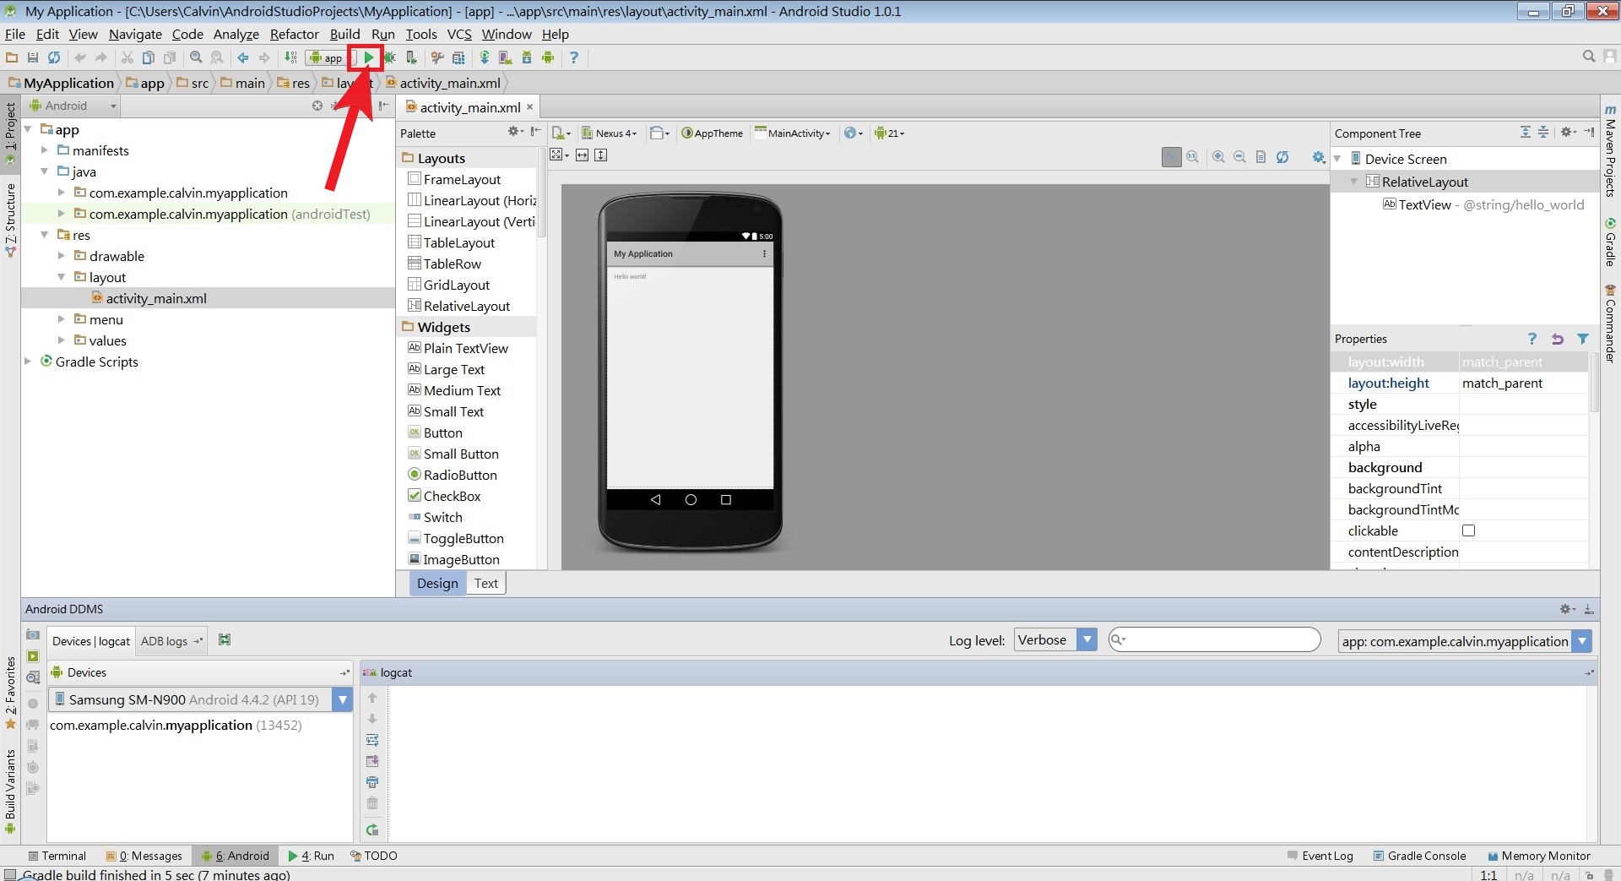
Task: Open the Build menu
Action: 344,34
